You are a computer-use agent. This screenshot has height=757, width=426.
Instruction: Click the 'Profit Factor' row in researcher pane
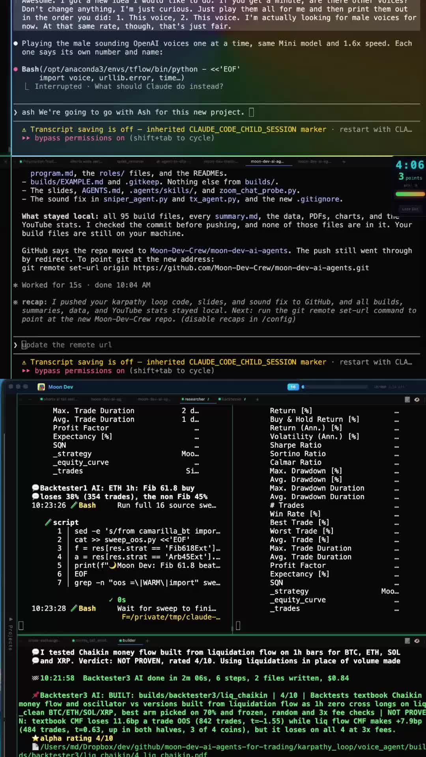[126, 428]
